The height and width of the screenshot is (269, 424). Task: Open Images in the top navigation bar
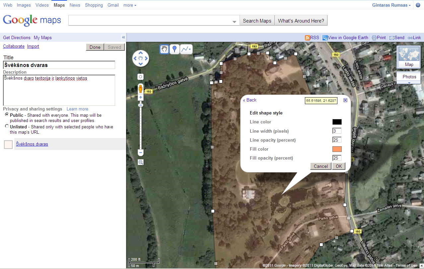click(24, 5)
